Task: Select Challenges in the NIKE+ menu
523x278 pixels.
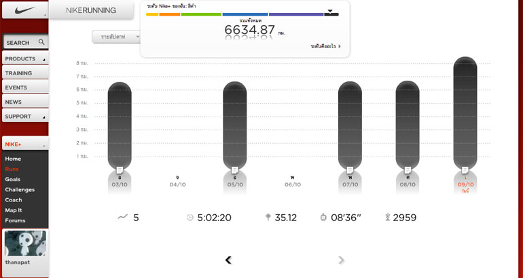Action: point(20,189)
